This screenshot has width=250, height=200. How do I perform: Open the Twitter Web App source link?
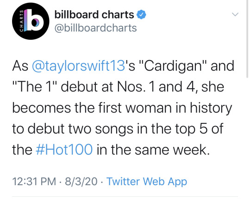click(x=147, y=182)
